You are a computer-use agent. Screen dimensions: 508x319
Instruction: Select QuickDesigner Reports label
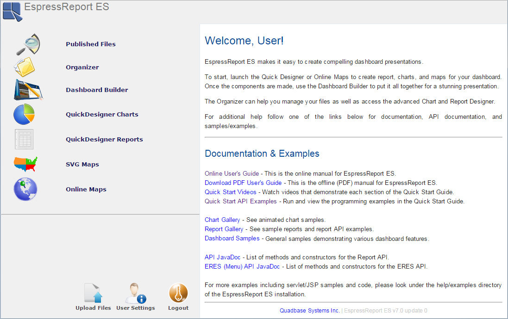point(104,140)
